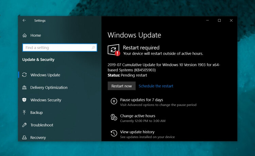Click the view update history icon
The width and height of the screenshot is (255, 156).
pos(114,133)
